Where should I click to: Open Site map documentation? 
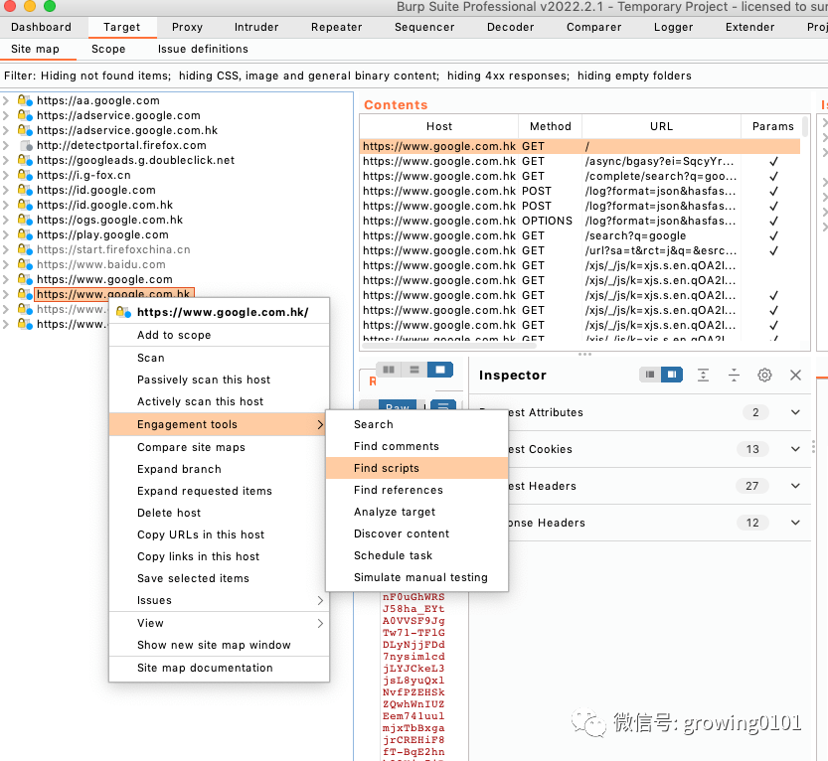click(x=219, y=668)
